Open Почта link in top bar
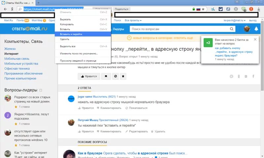Viewport: 264px width, 158px height. click(x=20, y=20)
